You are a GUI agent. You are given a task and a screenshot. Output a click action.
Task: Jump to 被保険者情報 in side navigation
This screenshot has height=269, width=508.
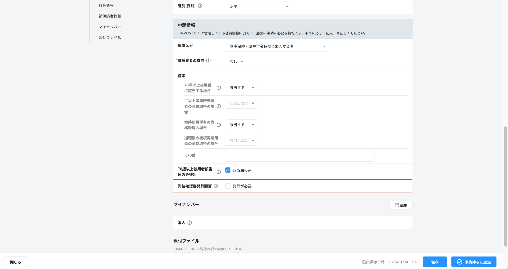[x=110, y=16]
